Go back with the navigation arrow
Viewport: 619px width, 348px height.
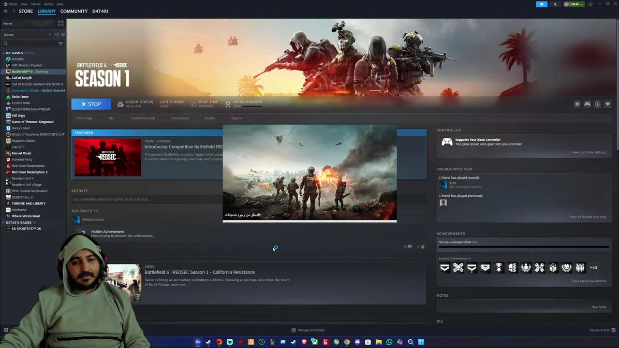tap(6, 11)
